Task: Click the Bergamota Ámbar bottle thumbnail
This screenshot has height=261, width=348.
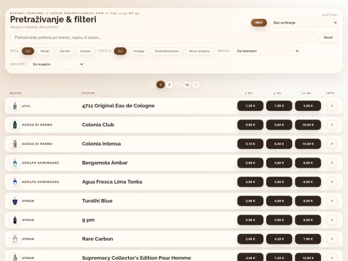Action: pyautogui.click(x=15, y=163)
